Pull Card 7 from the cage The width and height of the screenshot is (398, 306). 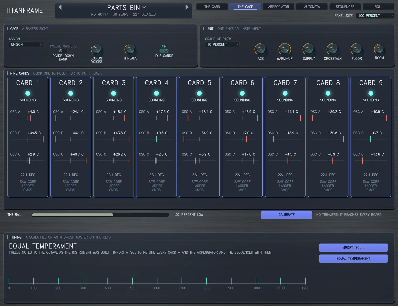285,137
